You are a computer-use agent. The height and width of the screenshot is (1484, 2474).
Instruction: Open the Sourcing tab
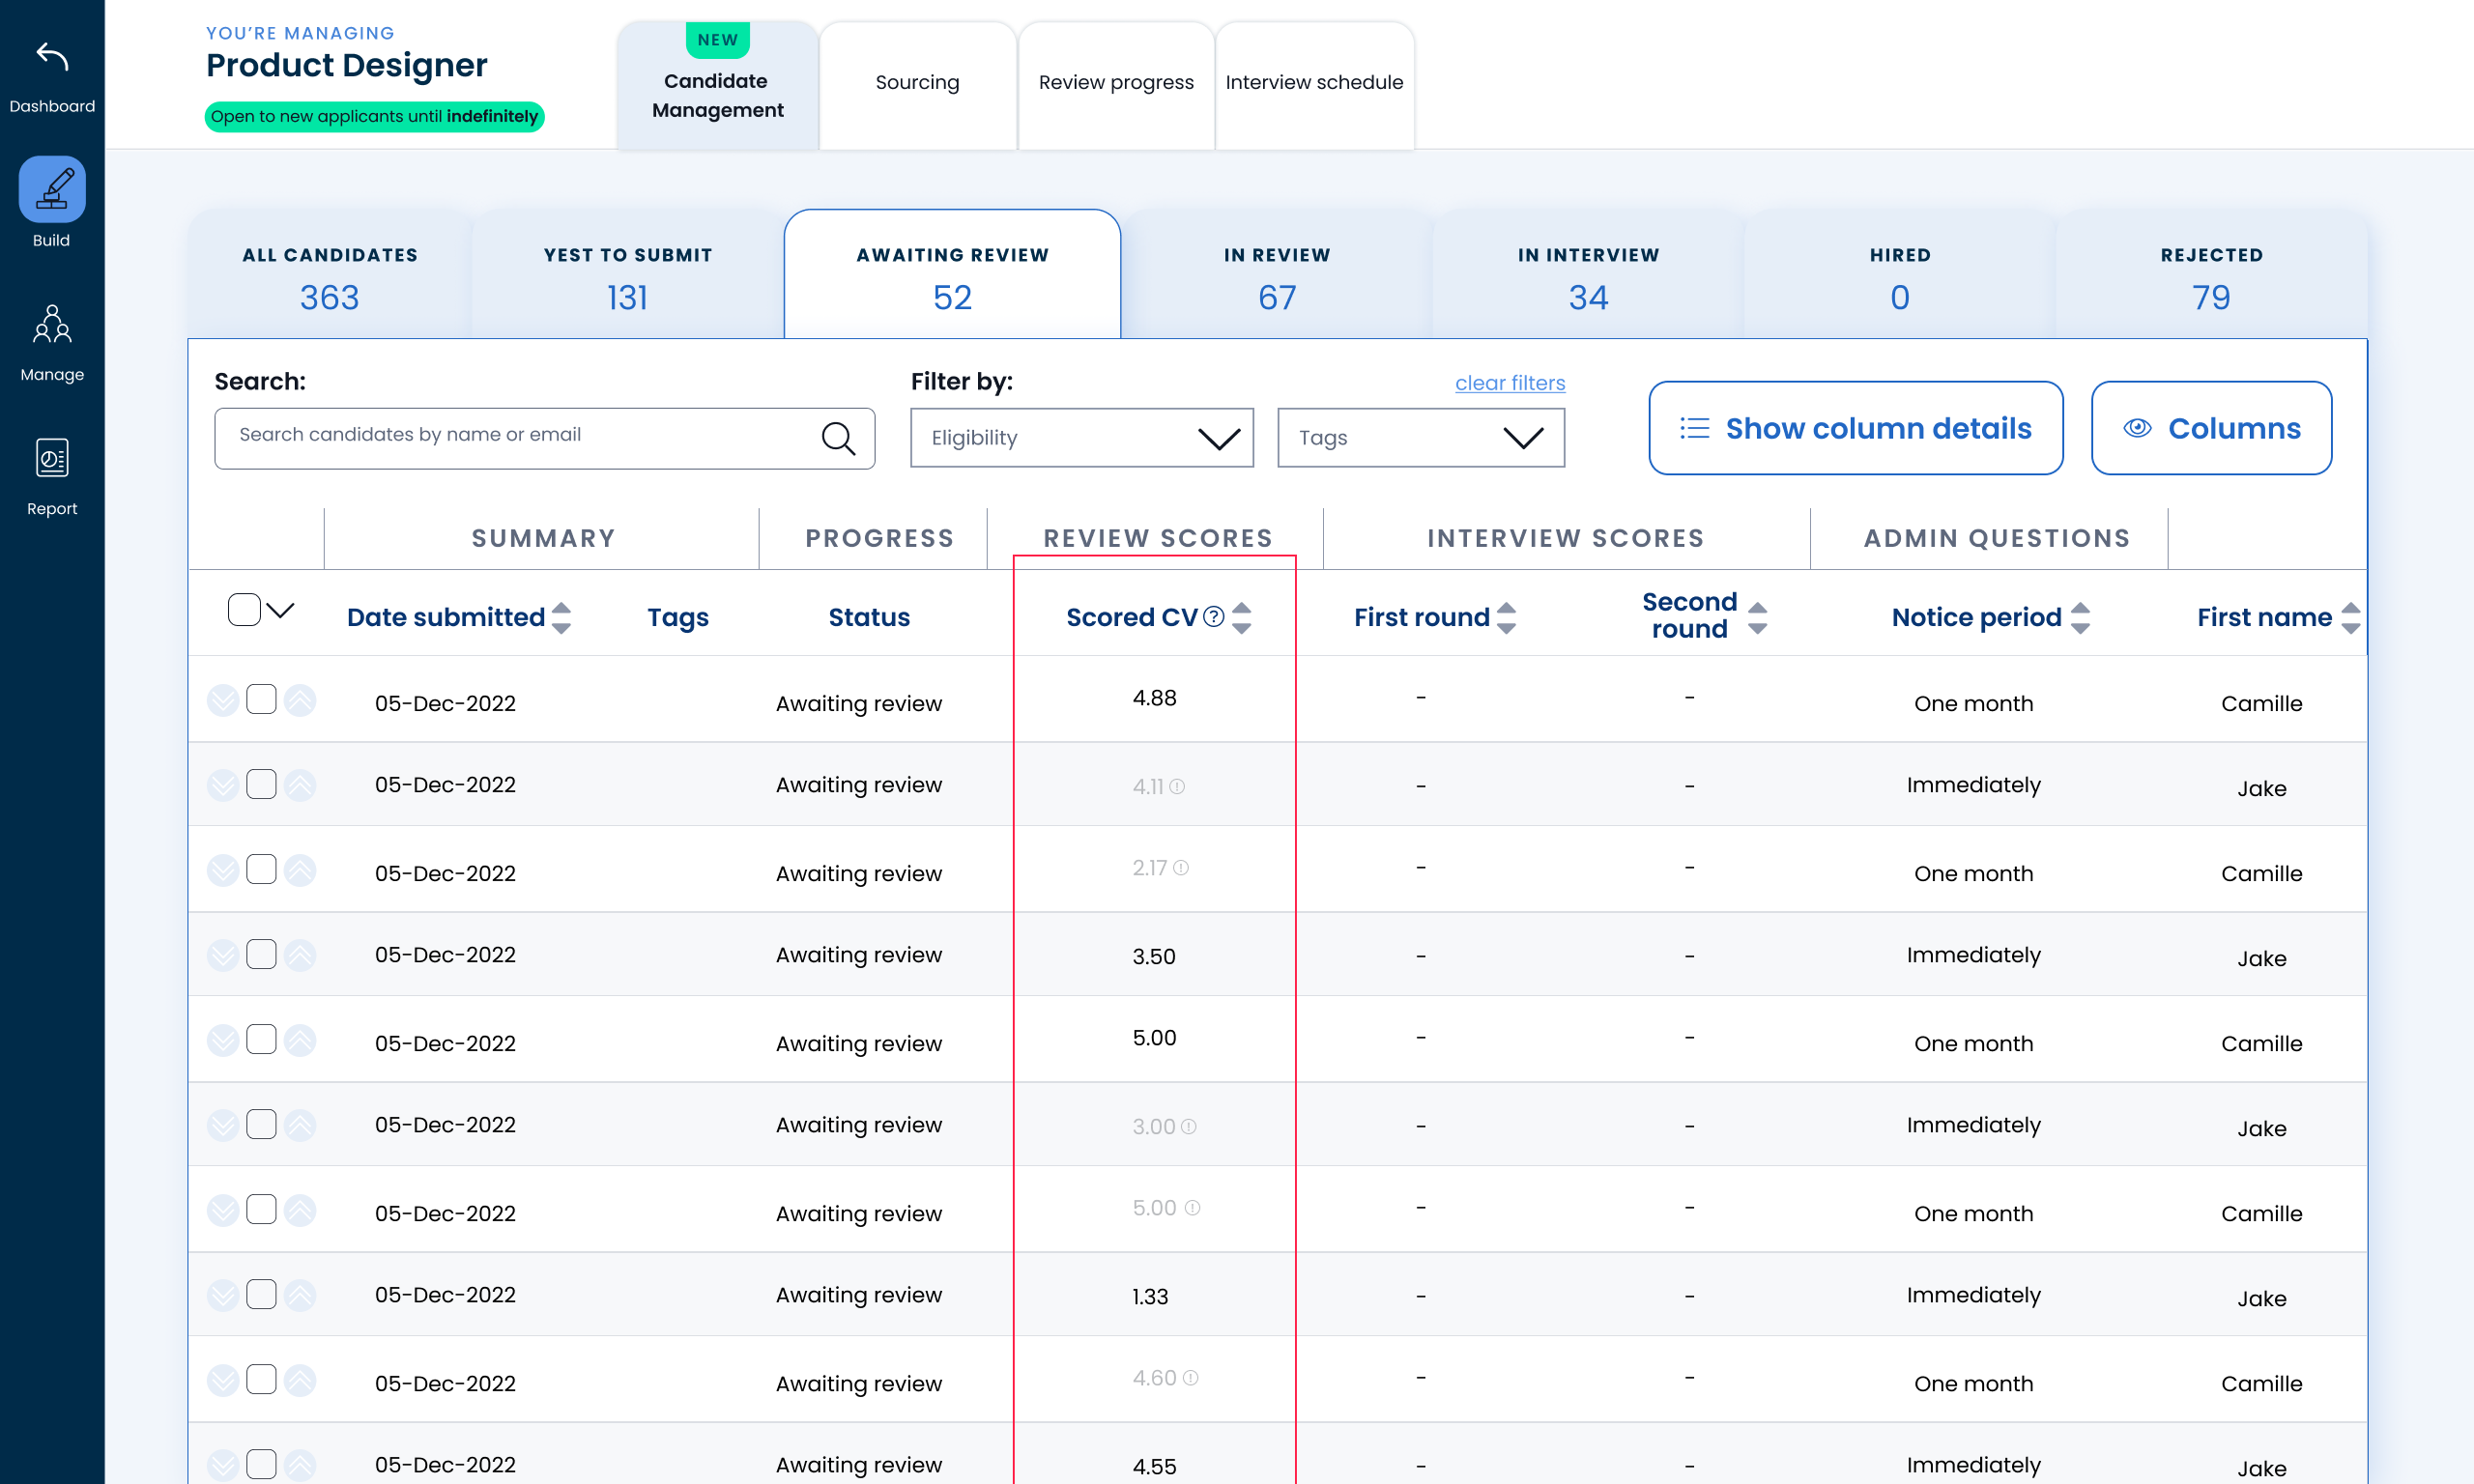[x=917, y=83]
